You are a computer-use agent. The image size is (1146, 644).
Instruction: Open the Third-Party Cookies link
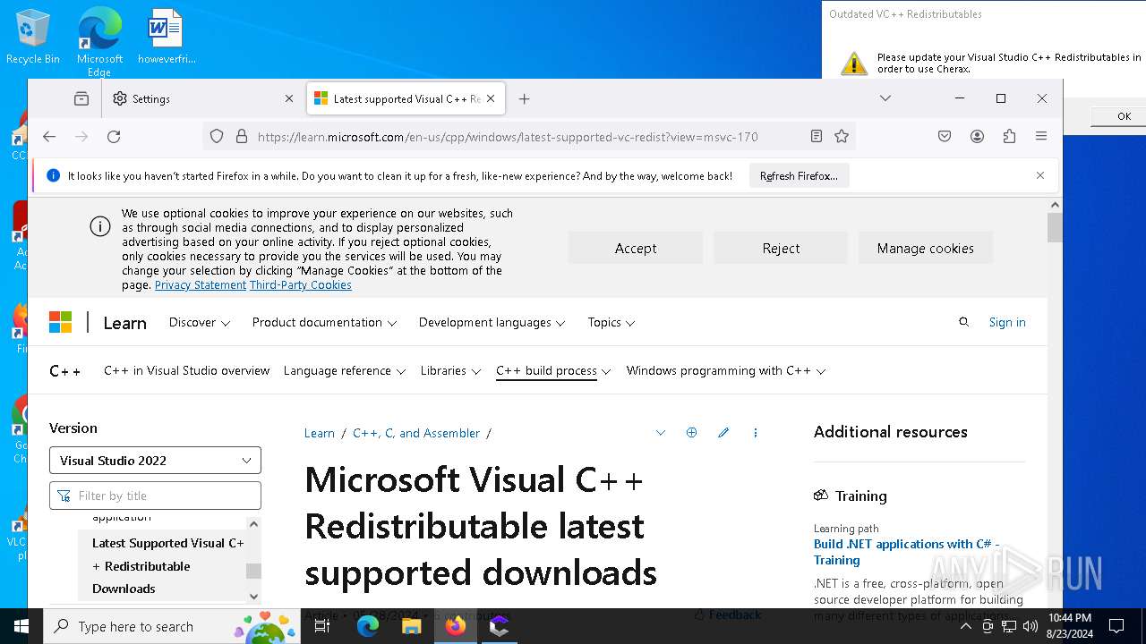pos(301,284)
